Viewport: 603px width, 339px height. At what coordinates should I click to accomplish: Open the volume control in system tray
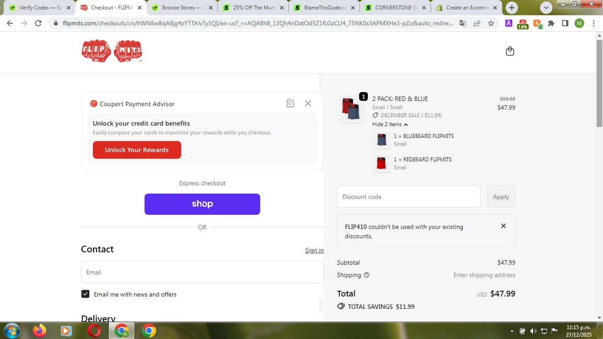[x=533, y=331]
